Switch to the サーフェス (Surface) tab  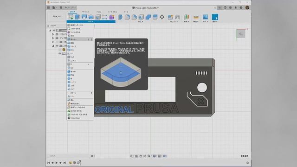[x=85, y=12]
